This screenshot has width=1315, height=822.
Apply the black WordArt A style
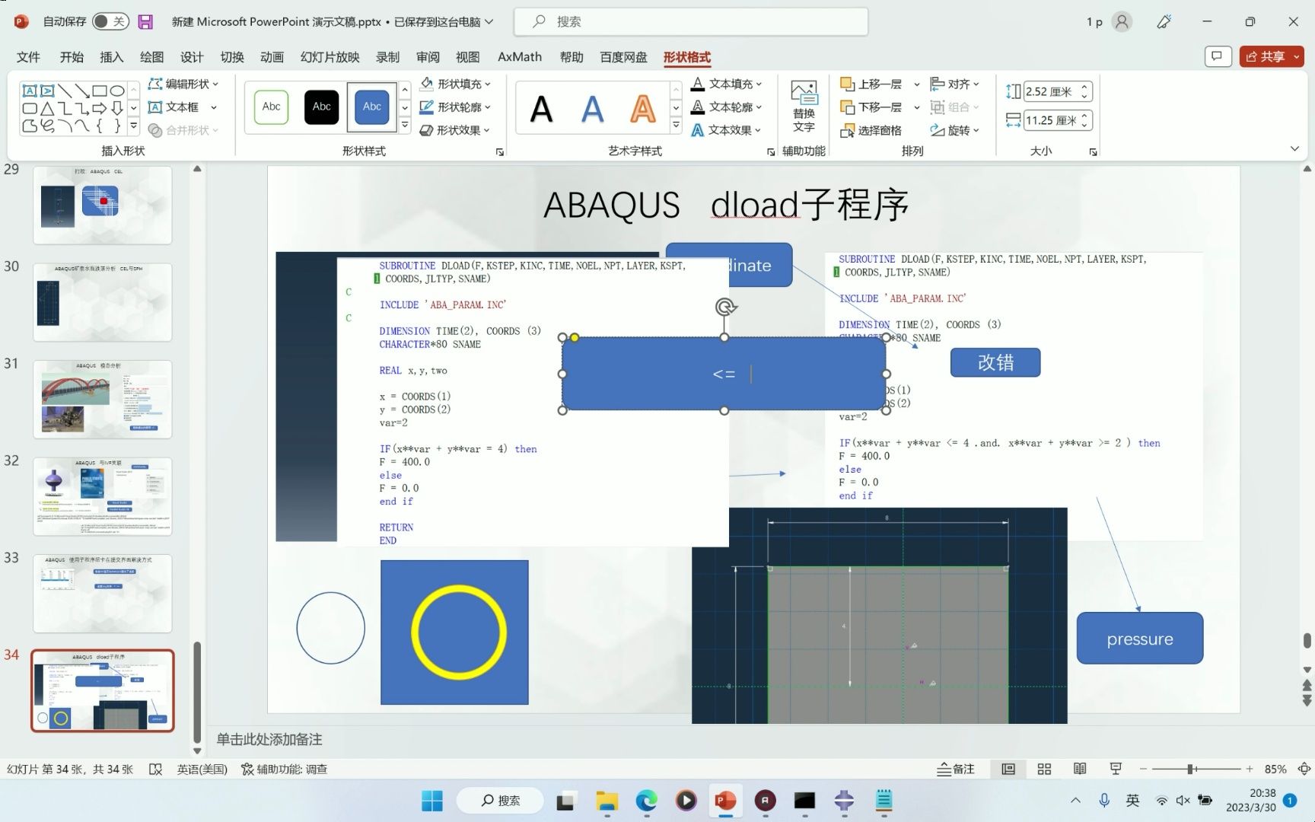click(541, 109)
